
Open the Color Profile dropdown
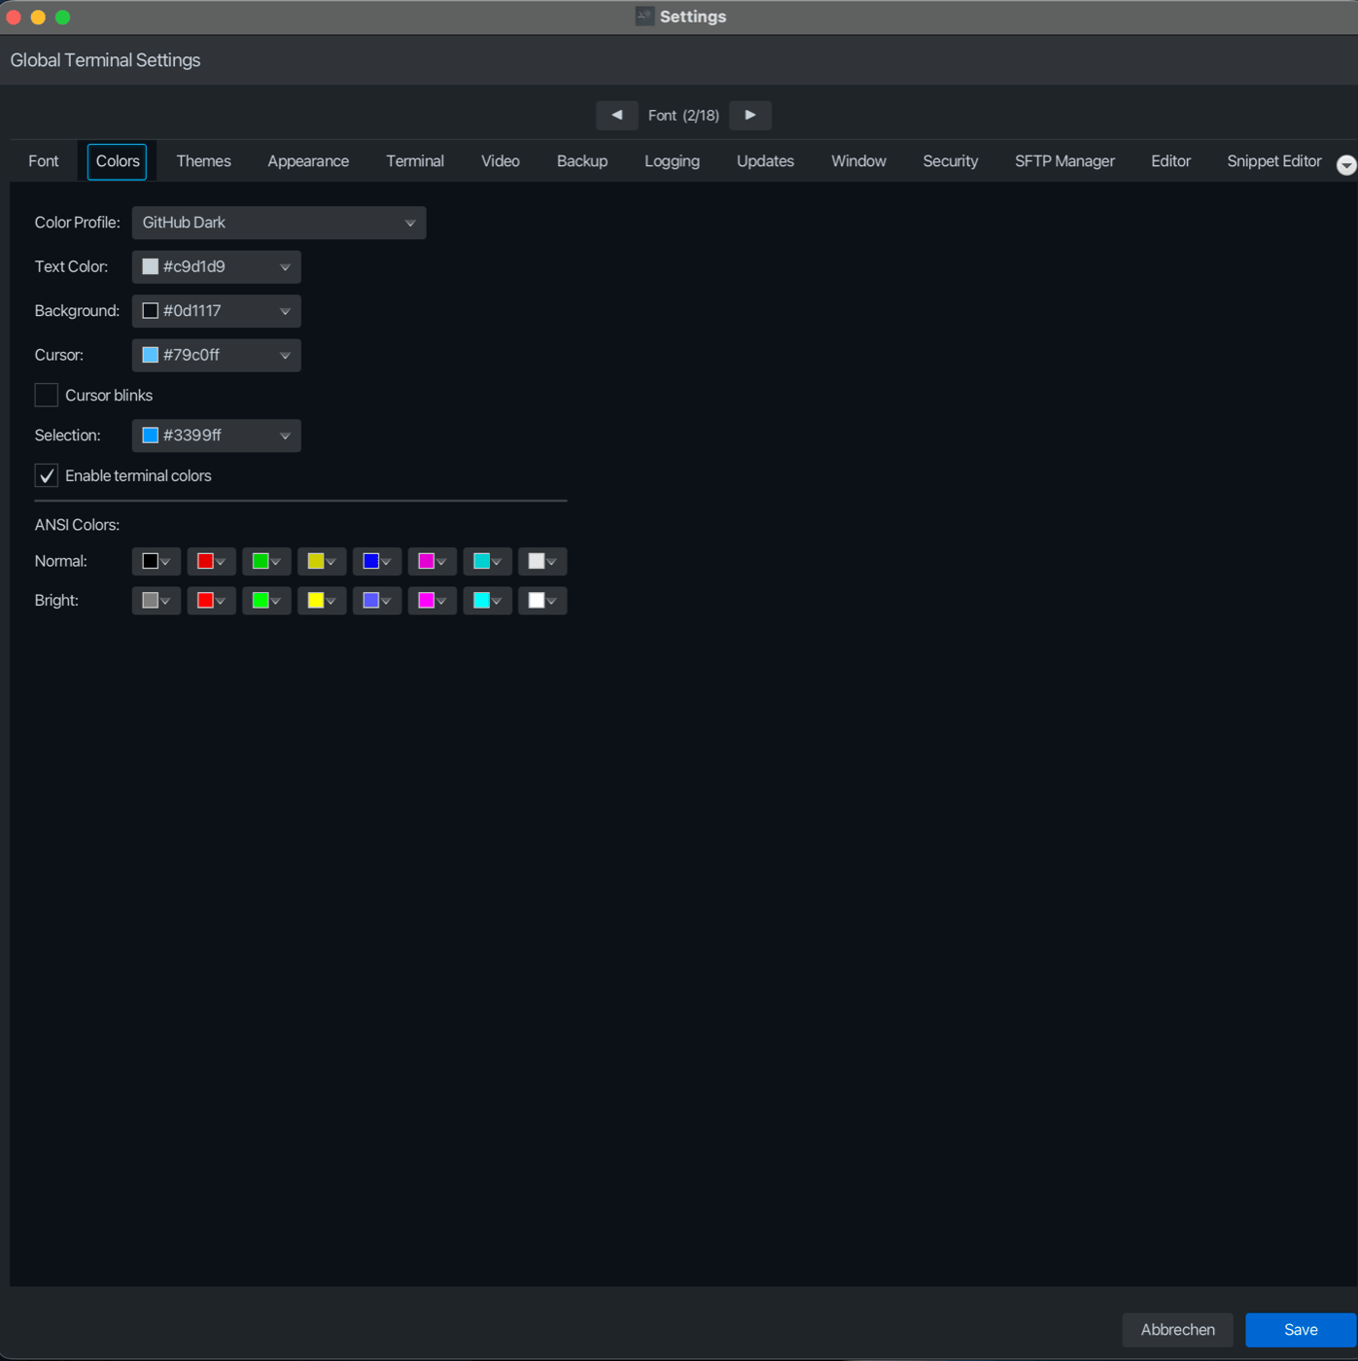point(279,223)
